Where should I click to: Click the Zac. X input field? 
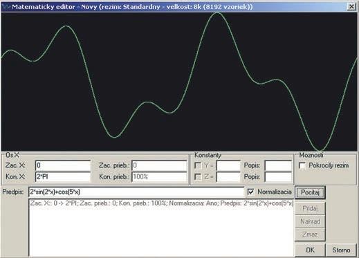tap(63, 165)
